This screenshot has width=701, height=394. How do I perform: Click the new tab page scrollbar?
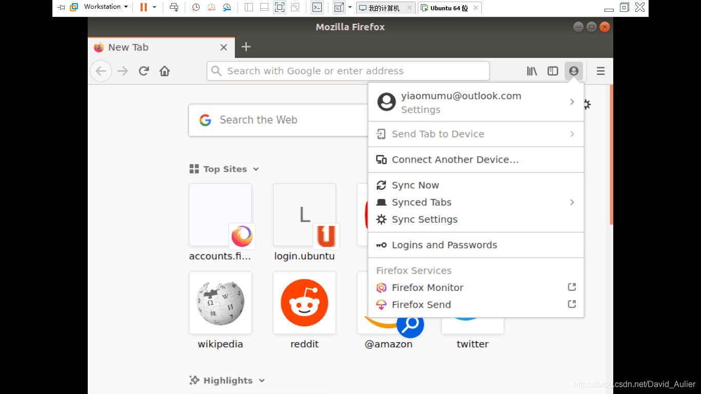click(x=611, y=154)
